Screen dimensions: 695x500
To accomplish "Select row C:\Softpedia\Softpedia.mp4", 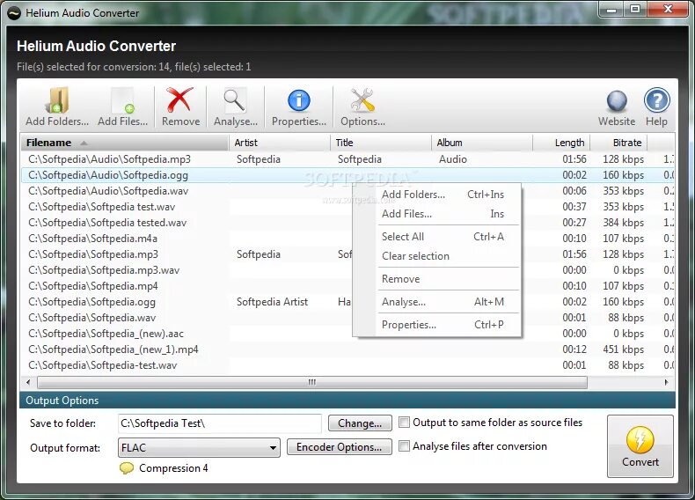I will (x=347, y=286).
